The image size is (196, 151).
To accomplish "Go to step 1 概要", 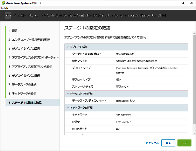I will pos(13,30).
